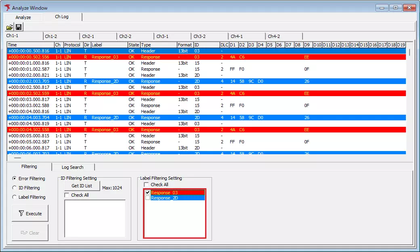Switch filtering mode to ID Filtering

(14, 187)
